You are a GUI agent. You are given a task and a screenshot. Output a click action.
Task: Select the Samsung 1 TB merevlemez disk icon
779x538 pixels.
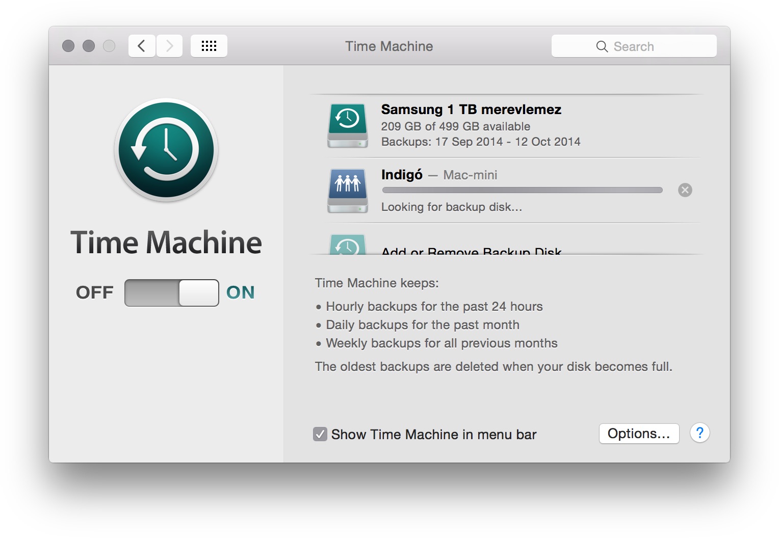(x=347, y=125)
